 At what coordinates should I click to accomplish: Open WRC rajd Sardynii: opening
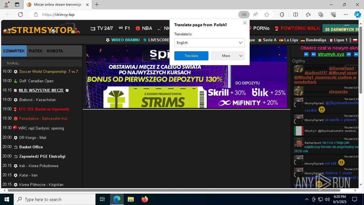click(x=41, y=128)
